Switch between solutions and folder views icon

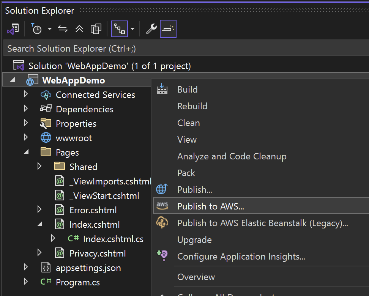(13, 29)
